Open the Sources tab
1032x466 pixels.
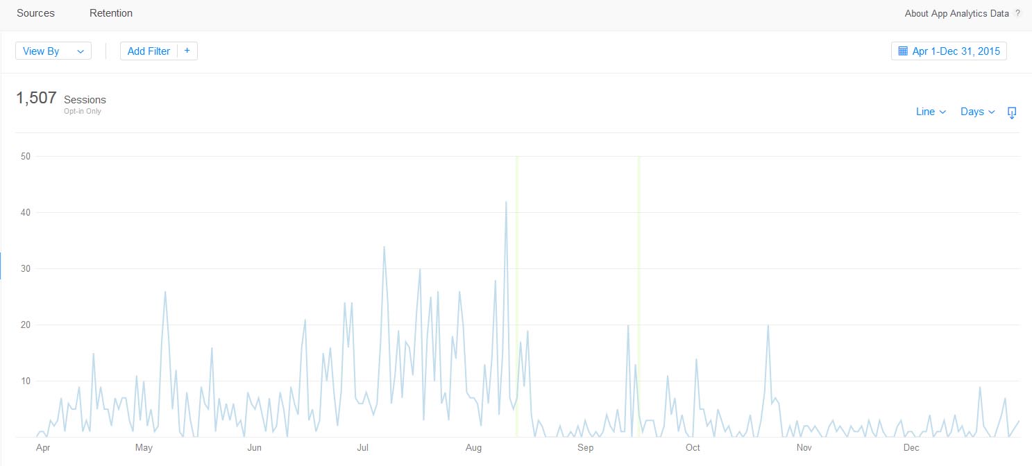coord(35,13)
